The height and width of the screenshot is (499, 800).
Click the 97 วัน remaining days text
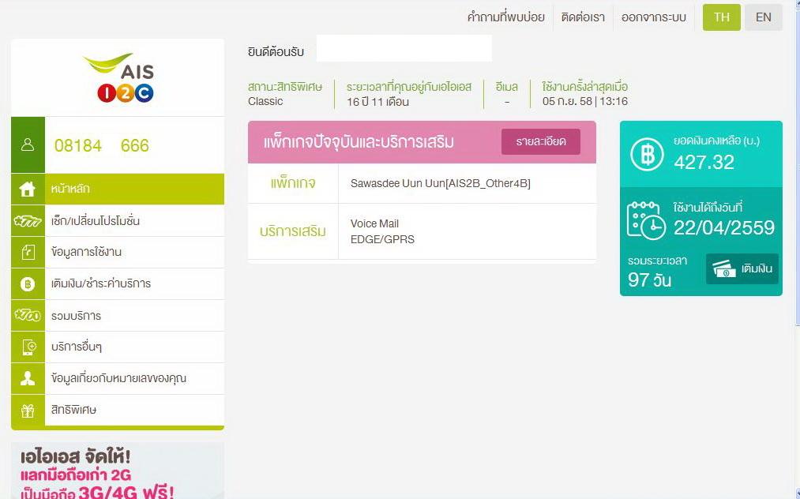pyautogui.click(x=649, y=280)
